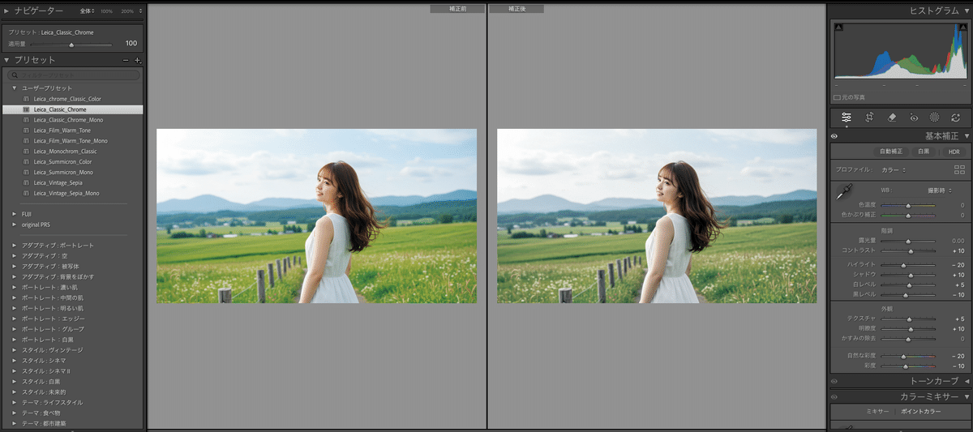Select the Healing eraser tool
Screen dimensions: 973x432
[x=892, y=118]
